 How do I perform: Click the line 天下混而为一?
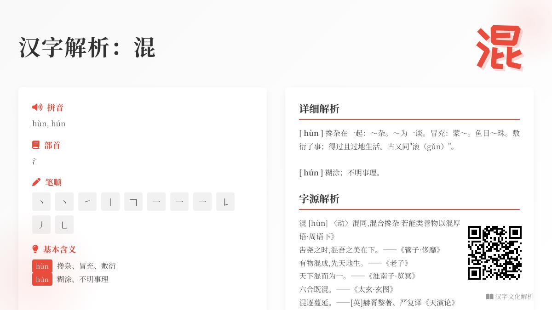click(x=358, y=276)
